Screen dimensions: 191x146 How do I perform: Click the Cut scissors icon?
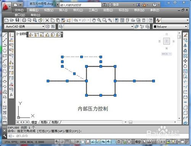click(x=47, y=20)
